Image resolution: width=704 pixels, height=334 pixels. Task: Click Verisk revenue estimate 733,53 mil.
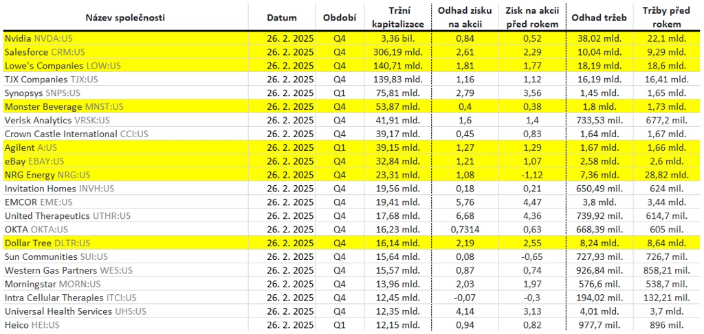tap(599, 120)
